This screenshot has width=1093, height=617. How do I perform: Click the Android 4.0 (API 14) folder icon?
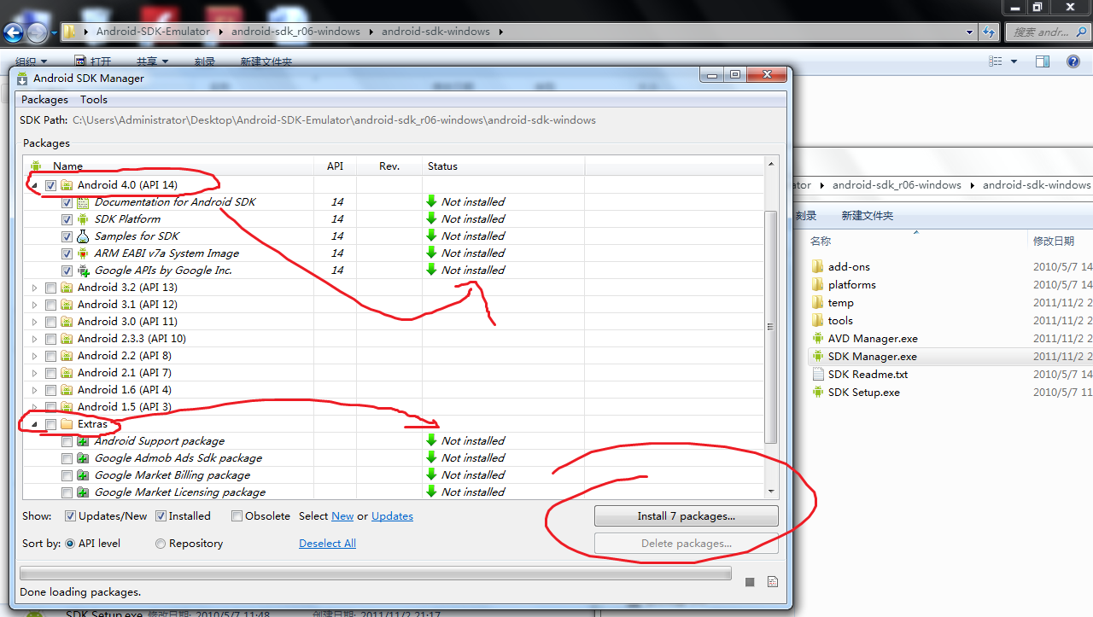(67, 185)
